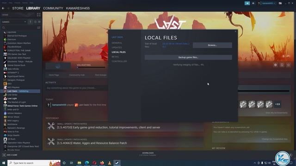This screenshot has height=166, width=296.
Task: Close the properties dialog
Action: click(235, 31)
